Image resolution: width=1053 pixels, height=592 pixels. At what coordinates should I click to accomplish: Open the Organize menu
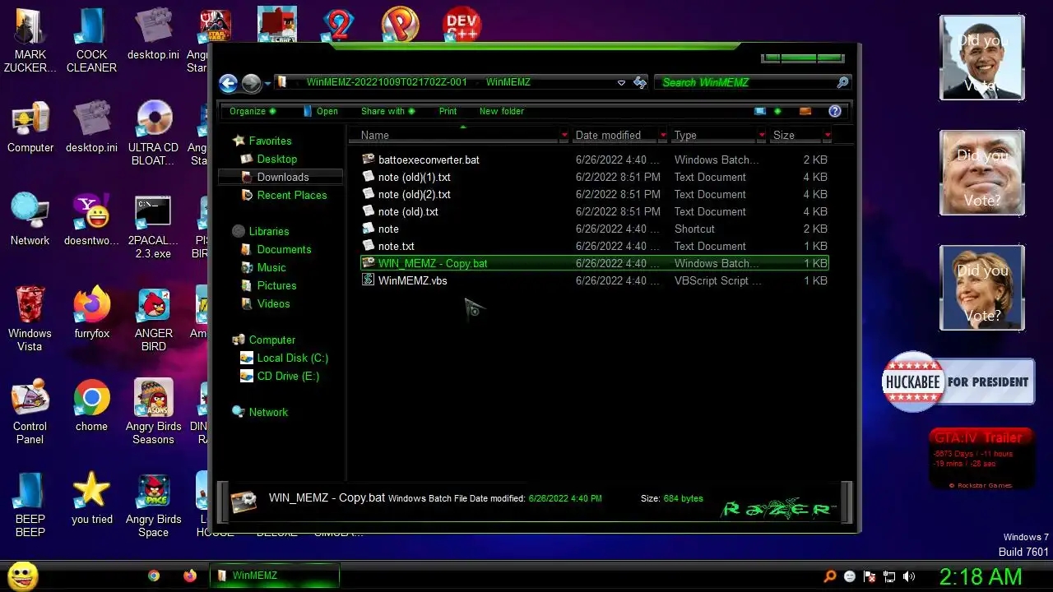(x=253, y=111)
